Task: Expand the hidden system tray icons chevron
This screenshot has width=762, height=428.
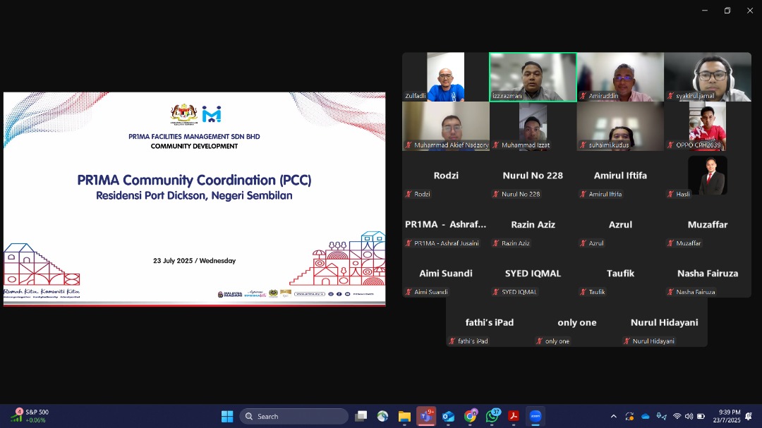Action: click(613, 416)
